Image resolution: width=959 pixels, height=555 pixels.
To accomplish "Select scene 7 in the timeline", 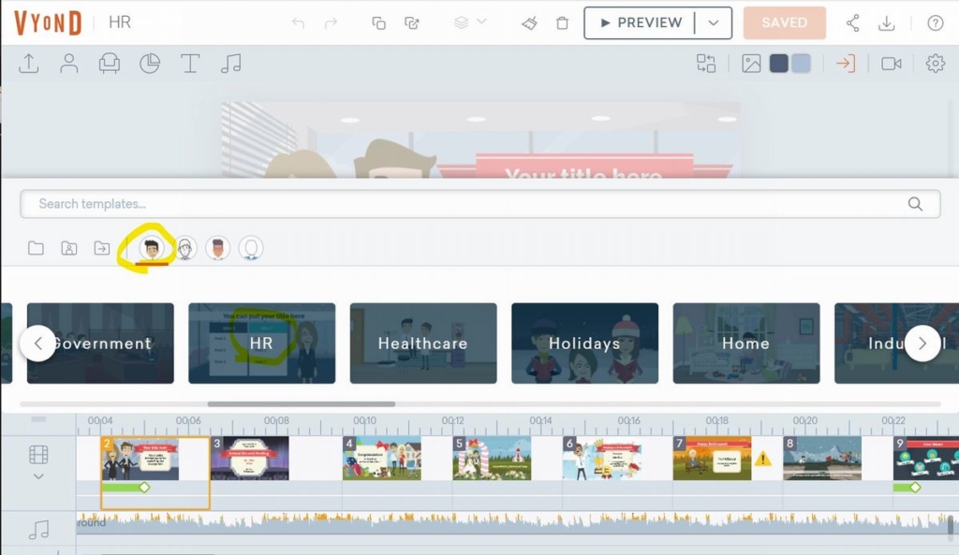I will [712, 459].
